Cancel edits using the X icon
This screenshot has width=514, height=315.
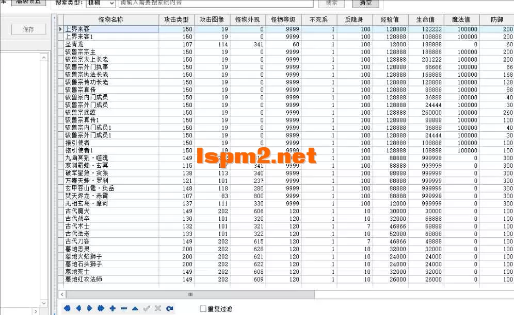click(157, 308)
